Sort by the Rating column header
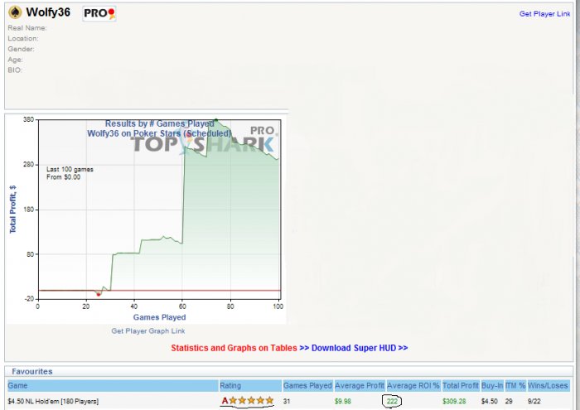 (x=250, y=386)
